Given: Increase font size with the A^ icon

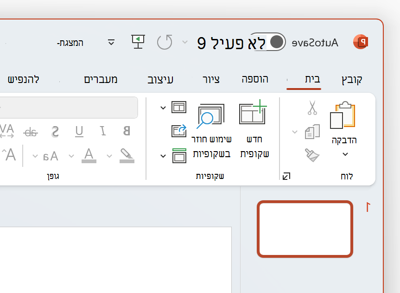Looking at the screenshot, I should click(9, 155).
